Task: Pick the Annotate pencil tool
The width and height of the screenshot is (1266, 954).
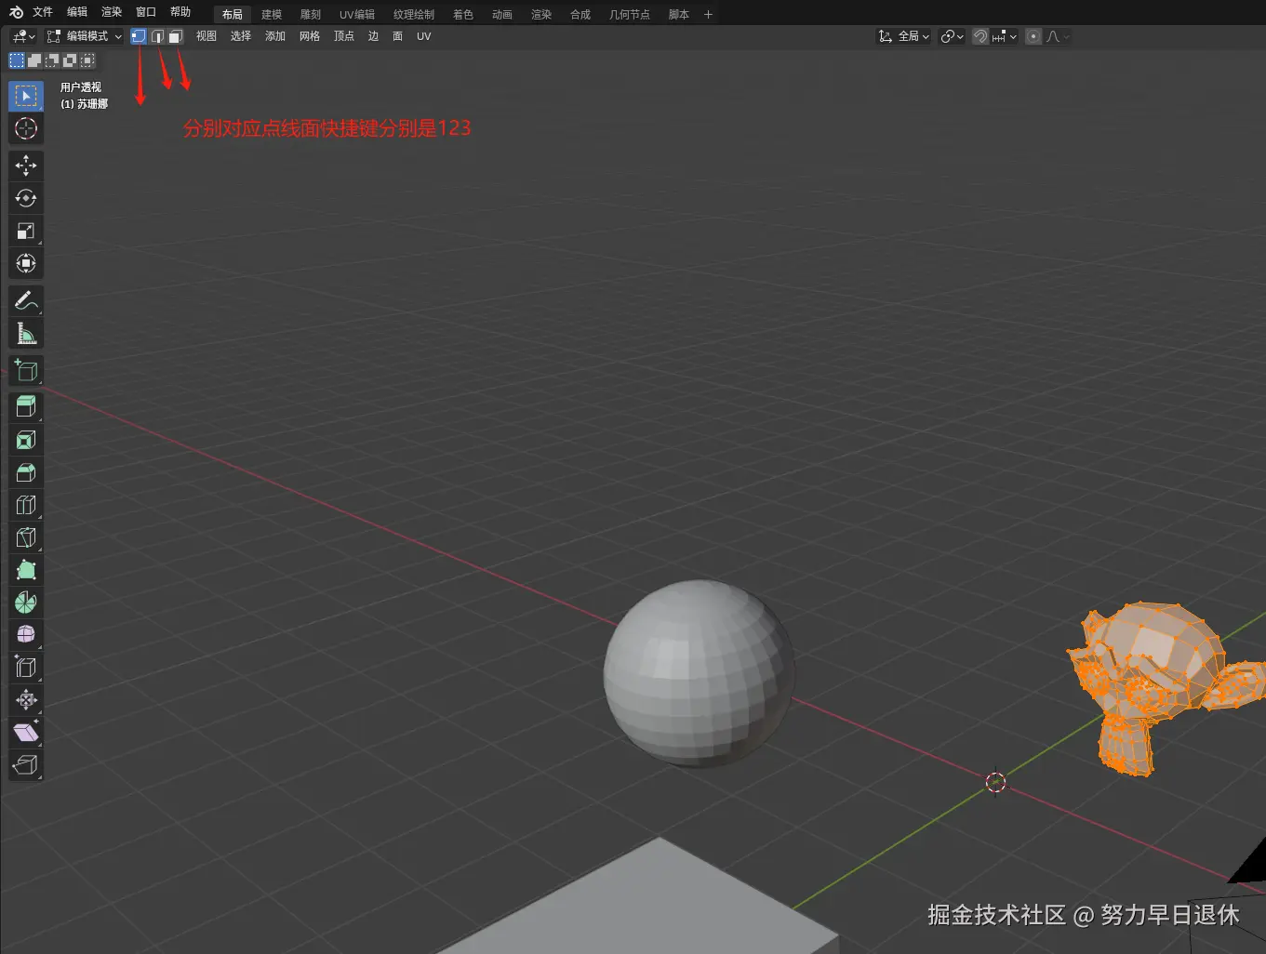Action: coord(26,300)
